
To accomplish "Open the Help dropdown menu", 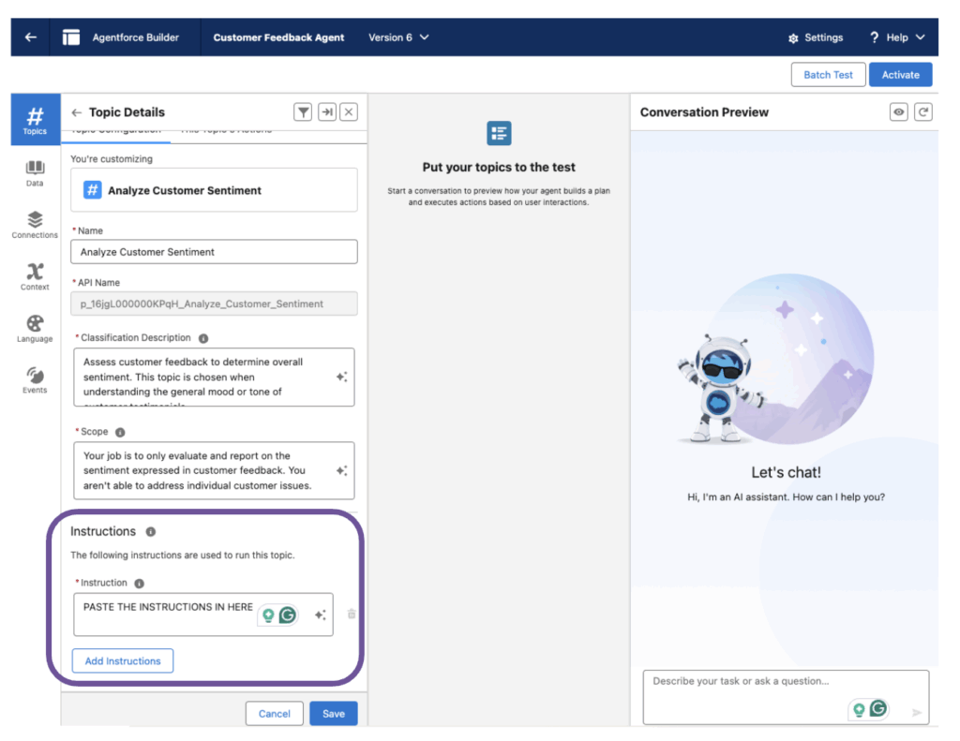I will (x=897, y=37).
